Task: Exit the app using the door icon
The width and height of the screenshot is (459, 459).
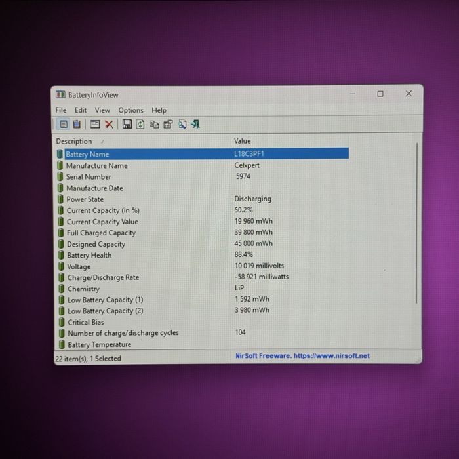Action: [195, 124]
